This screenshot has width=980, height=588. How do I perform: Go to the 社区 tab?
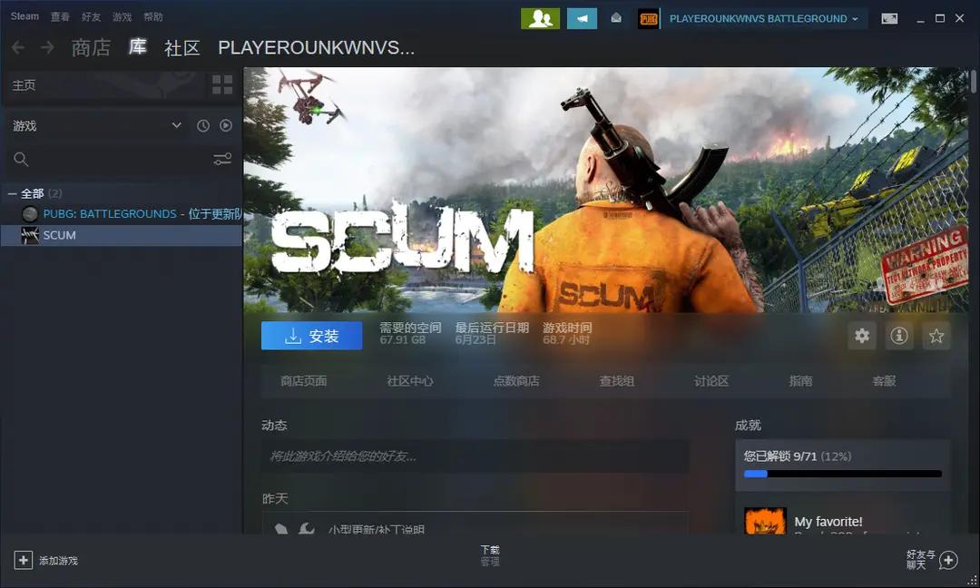pyautogui.click(x=181, y=48)
